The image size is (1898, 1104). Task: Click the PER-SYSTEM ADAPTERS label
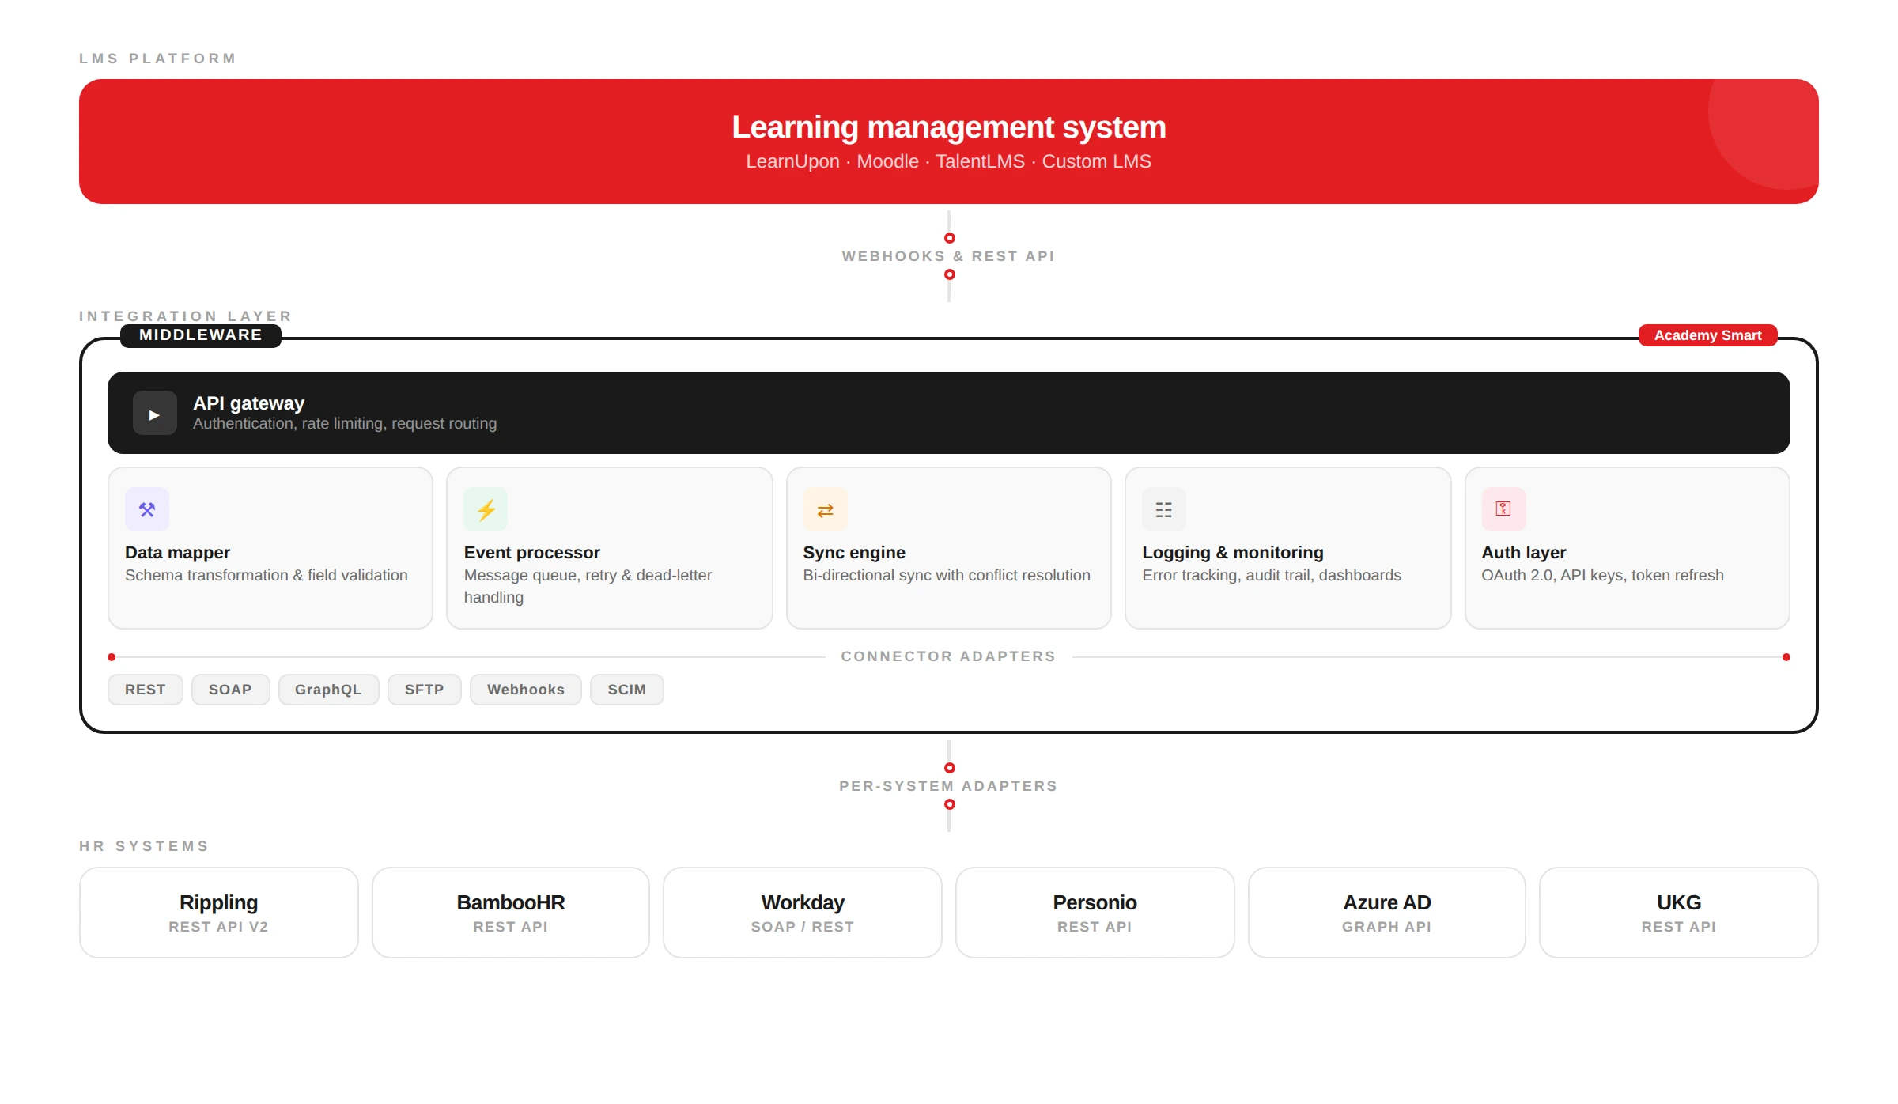pyautogui.click(x=949, y=786)
